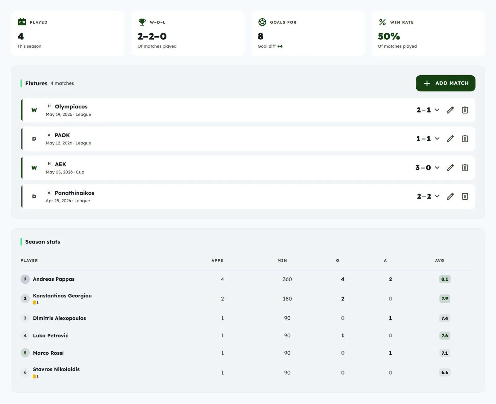Click the 360 minutes value
The image size is (496, 404).
(287, 279)
